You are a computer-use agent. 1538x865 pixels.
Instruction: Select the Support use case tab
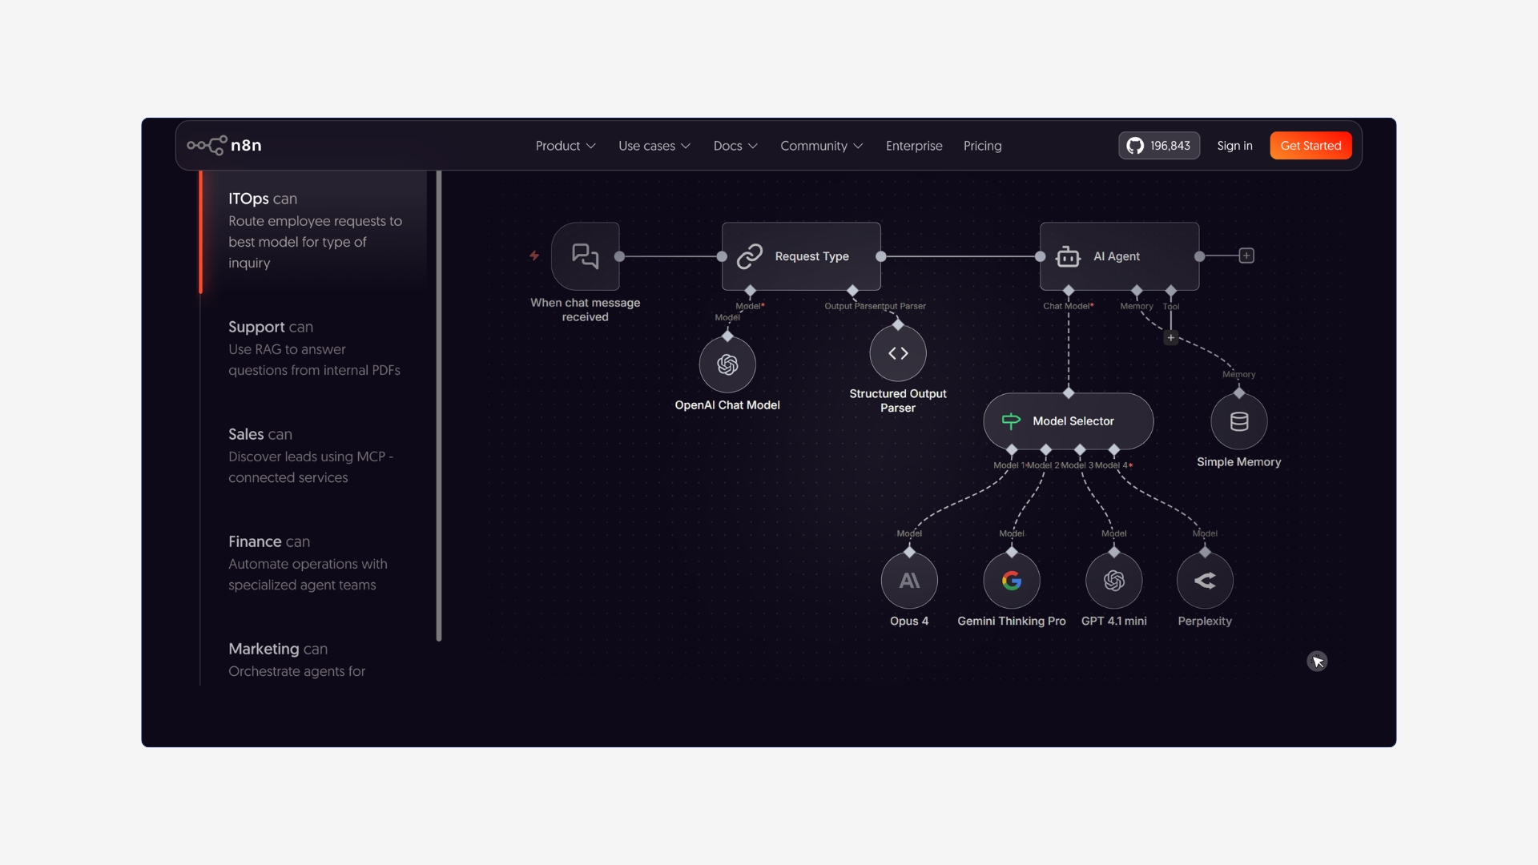(315, 348)
